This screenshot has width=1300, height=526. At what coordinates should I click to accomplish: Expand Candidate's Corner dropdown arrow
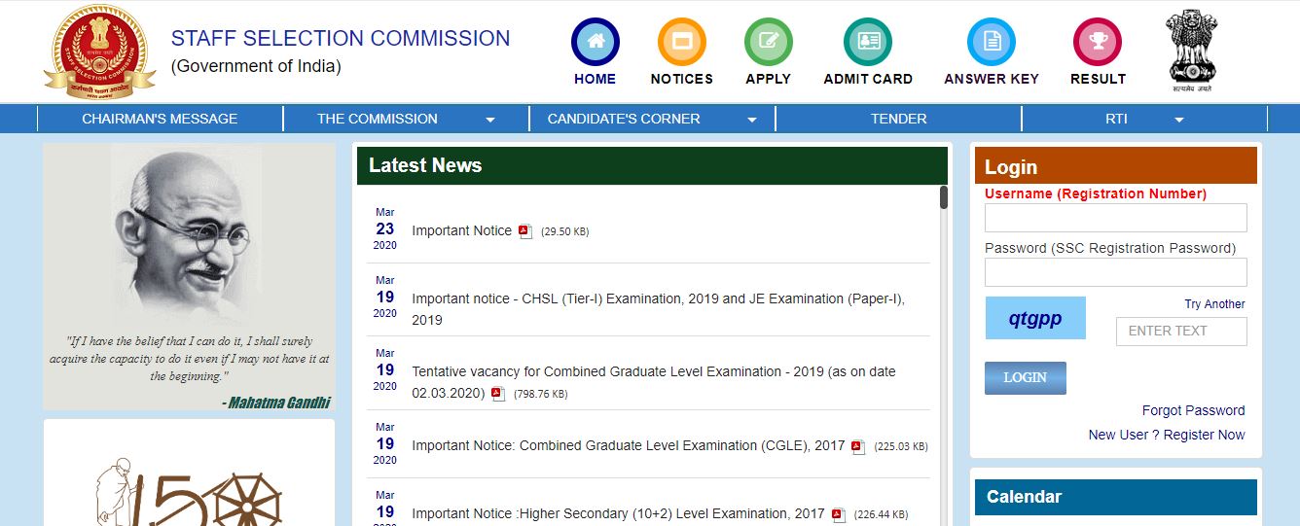(x=752, y=120)
